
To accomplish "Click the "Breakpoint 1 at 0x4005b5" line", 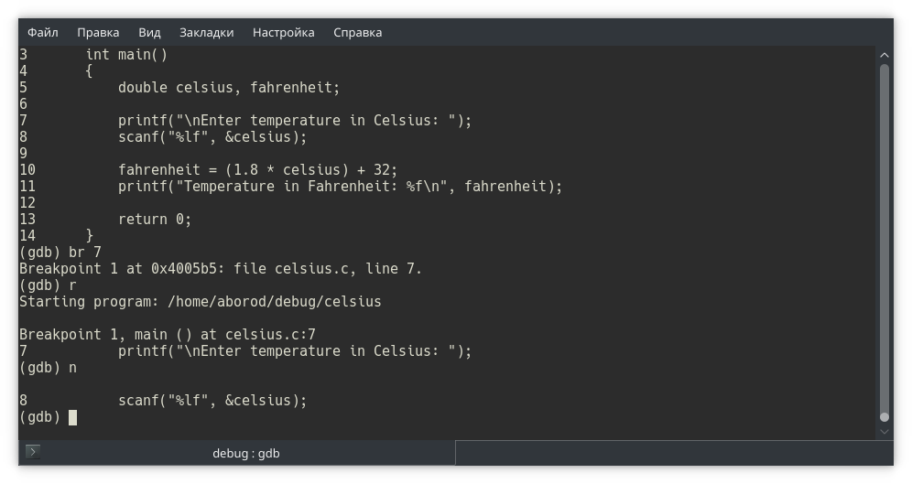I will [x=220, y=269].
